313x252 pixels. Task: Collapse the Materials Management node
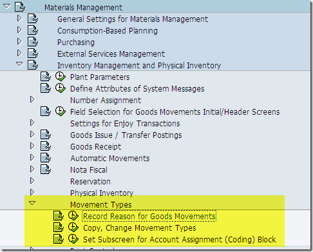click(6, 6)
